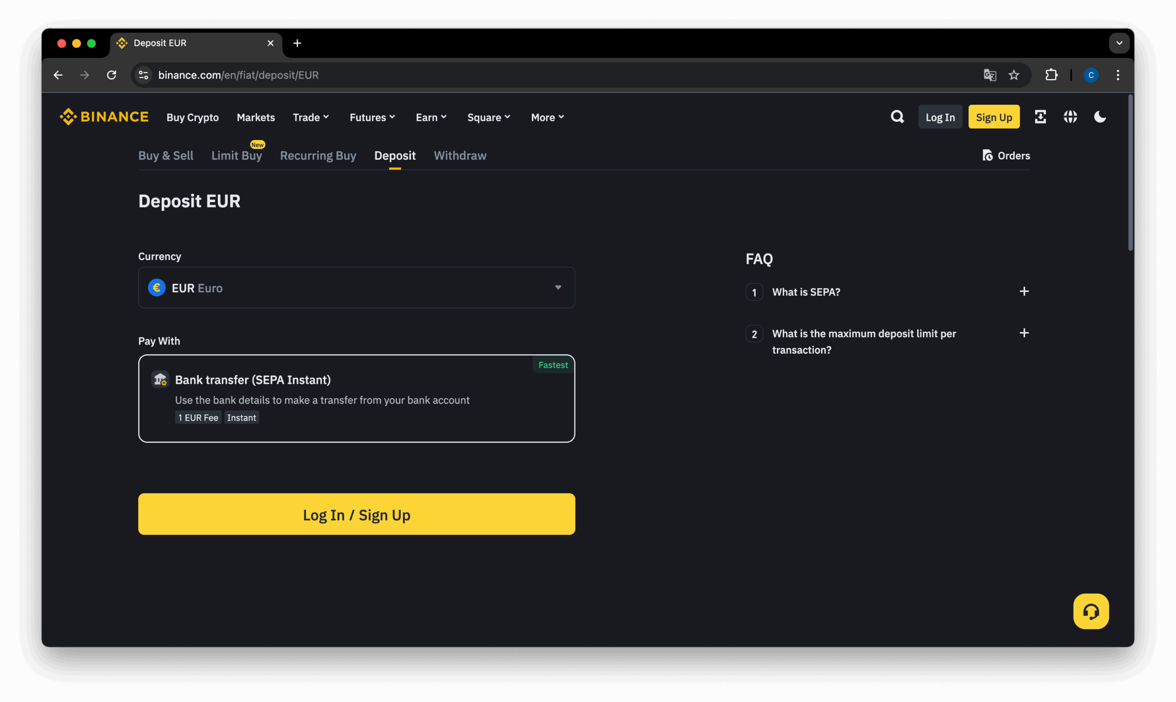Expand the Futures menu
Screen dimensions: 1176x702
373,117
